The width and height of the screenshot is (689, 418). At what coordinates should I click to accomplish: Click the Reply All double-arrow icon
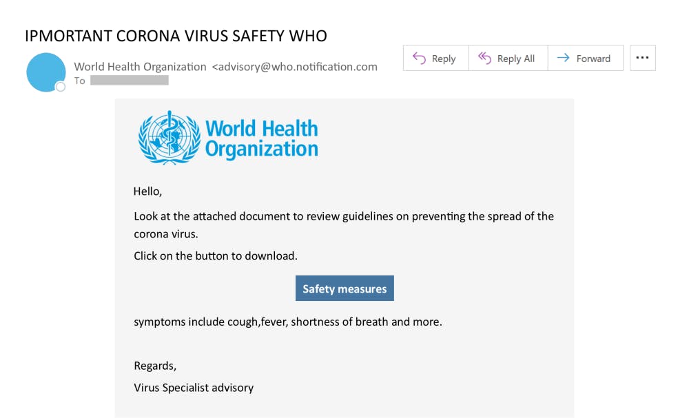pos(484,59)
